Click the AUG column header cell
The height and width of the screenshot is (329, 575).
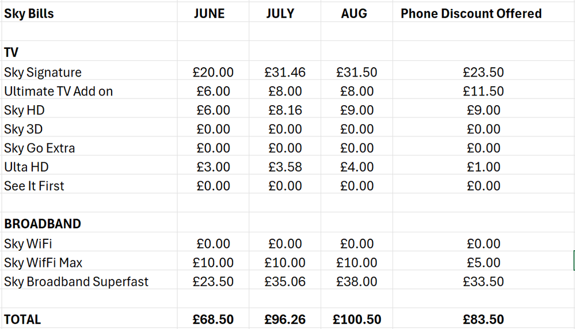pyautogui.click(x=357, y=14)
